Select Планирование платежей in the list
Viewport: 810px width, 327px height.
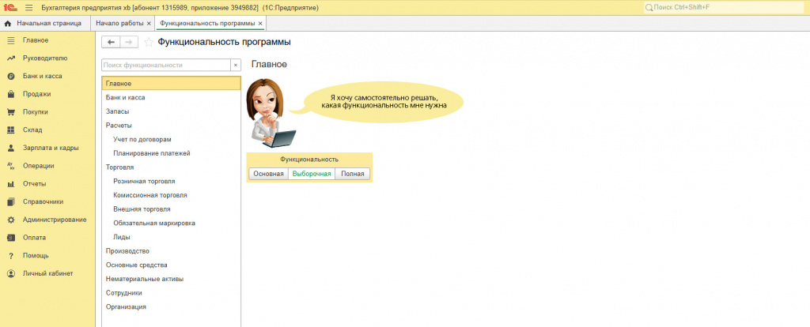point(172,153)
